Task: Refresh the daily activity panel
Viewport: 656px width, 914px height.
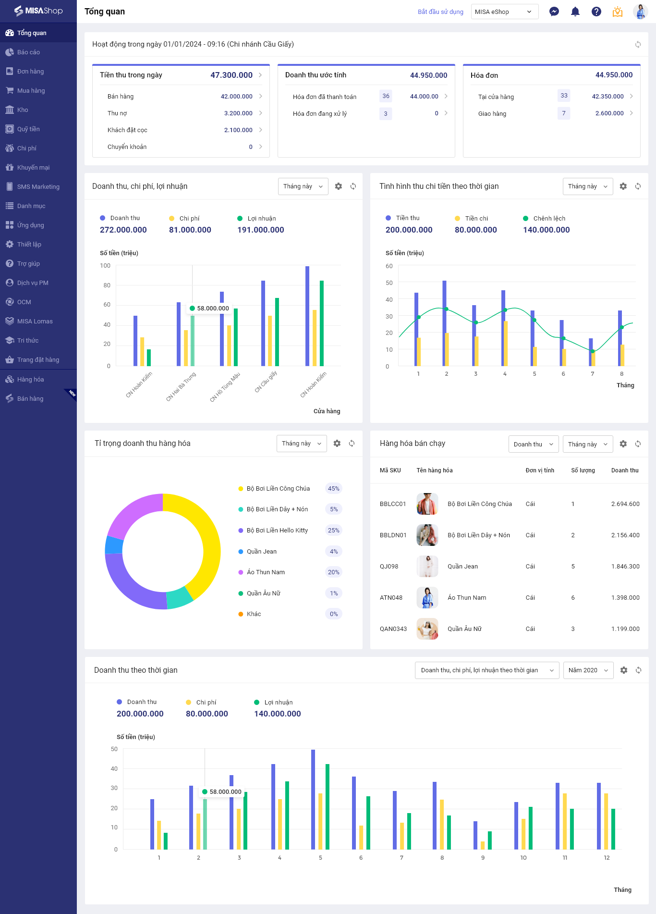Action: tap(638, 44)
